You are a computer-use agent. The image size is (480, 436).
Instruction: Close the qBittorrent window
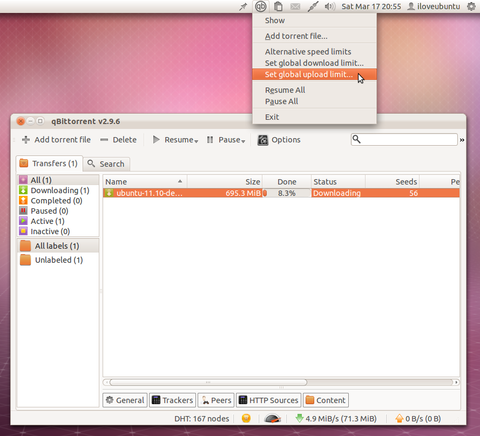click(x=21, y=121)
